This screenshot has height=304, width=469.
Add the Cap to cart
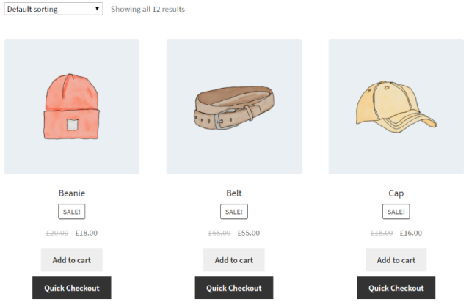pyautogui.click(x=396, y=260)
